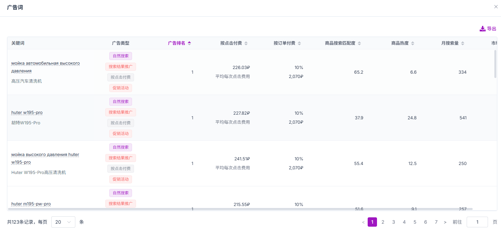Click the 导出 export button label
Viewport: 501px width, 230px height.
tap(492, 29)
